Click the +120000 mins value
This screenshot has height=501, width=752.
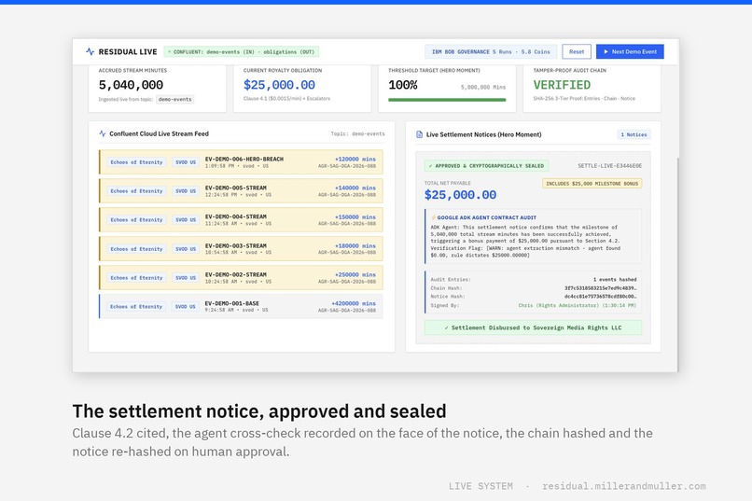[355, 160]
